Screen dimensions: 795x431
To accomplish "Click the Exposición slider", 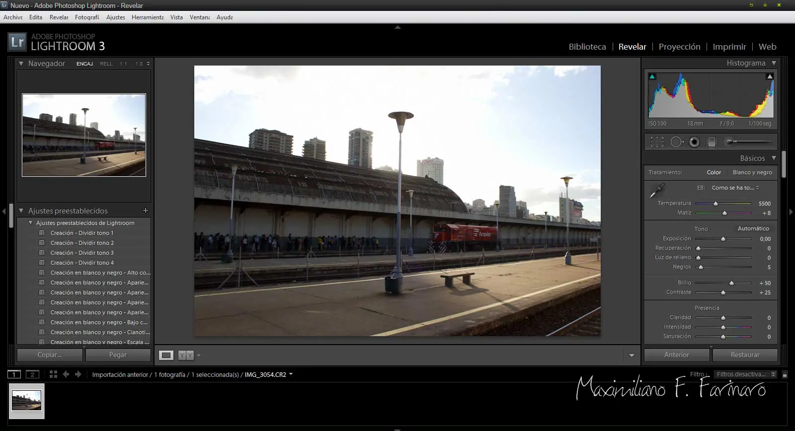I will (723, 239).
